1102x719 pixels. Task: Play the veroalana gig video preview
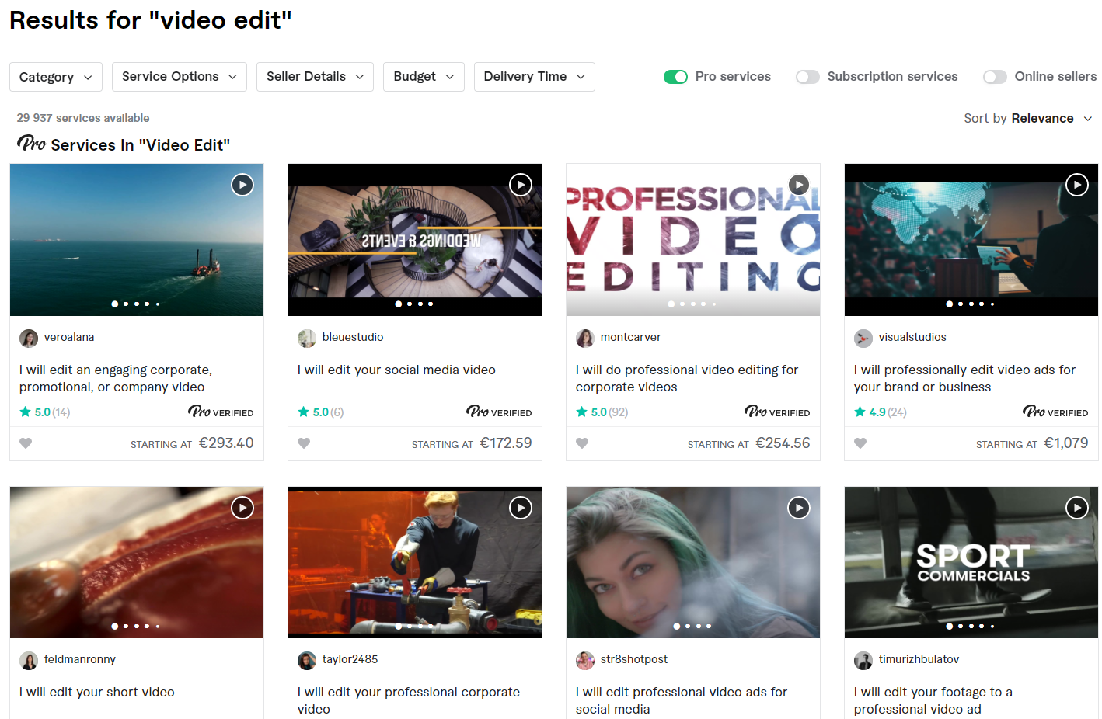click(242, 185)
